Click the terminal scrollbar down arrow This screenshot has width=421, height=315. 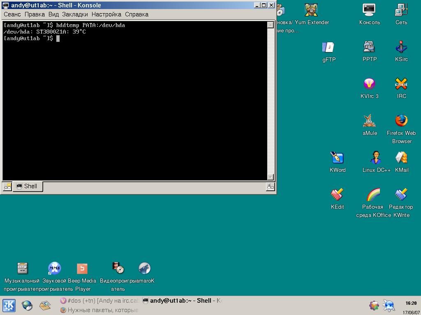click(x=271, y=177)
